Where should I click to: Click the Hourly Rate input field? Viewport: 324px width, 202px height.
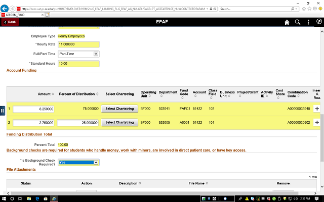[x=78, y=44]
